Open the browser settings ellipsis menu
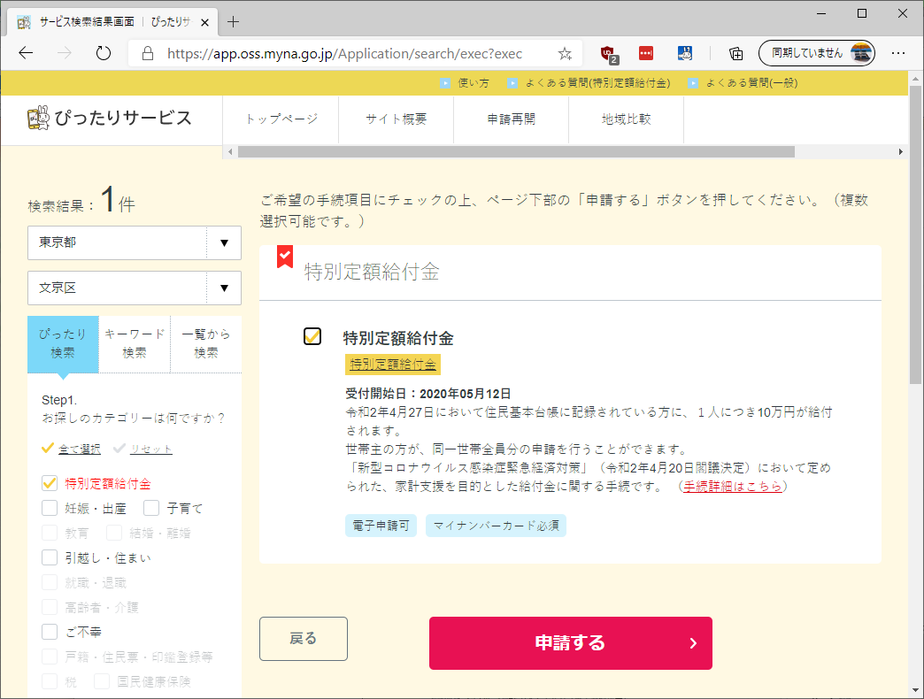 coord(898,53)
